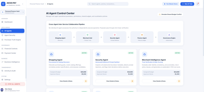The height and width of the screenshot is (92, 204).
Task: Click the Procurement & Catalog Discovery subtitle
Action: tap(59, 62)
